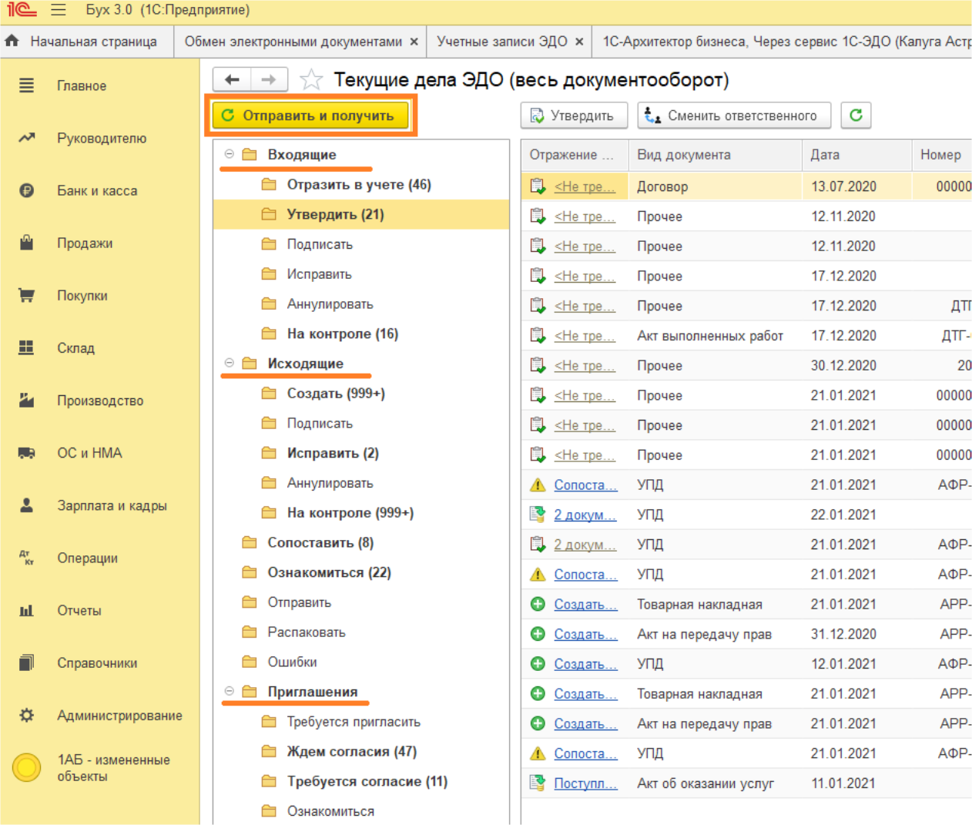Screen dimensions: 972x825
Task: Switch to Учетные записи ЭДО tab
Action: click(501, 42)
